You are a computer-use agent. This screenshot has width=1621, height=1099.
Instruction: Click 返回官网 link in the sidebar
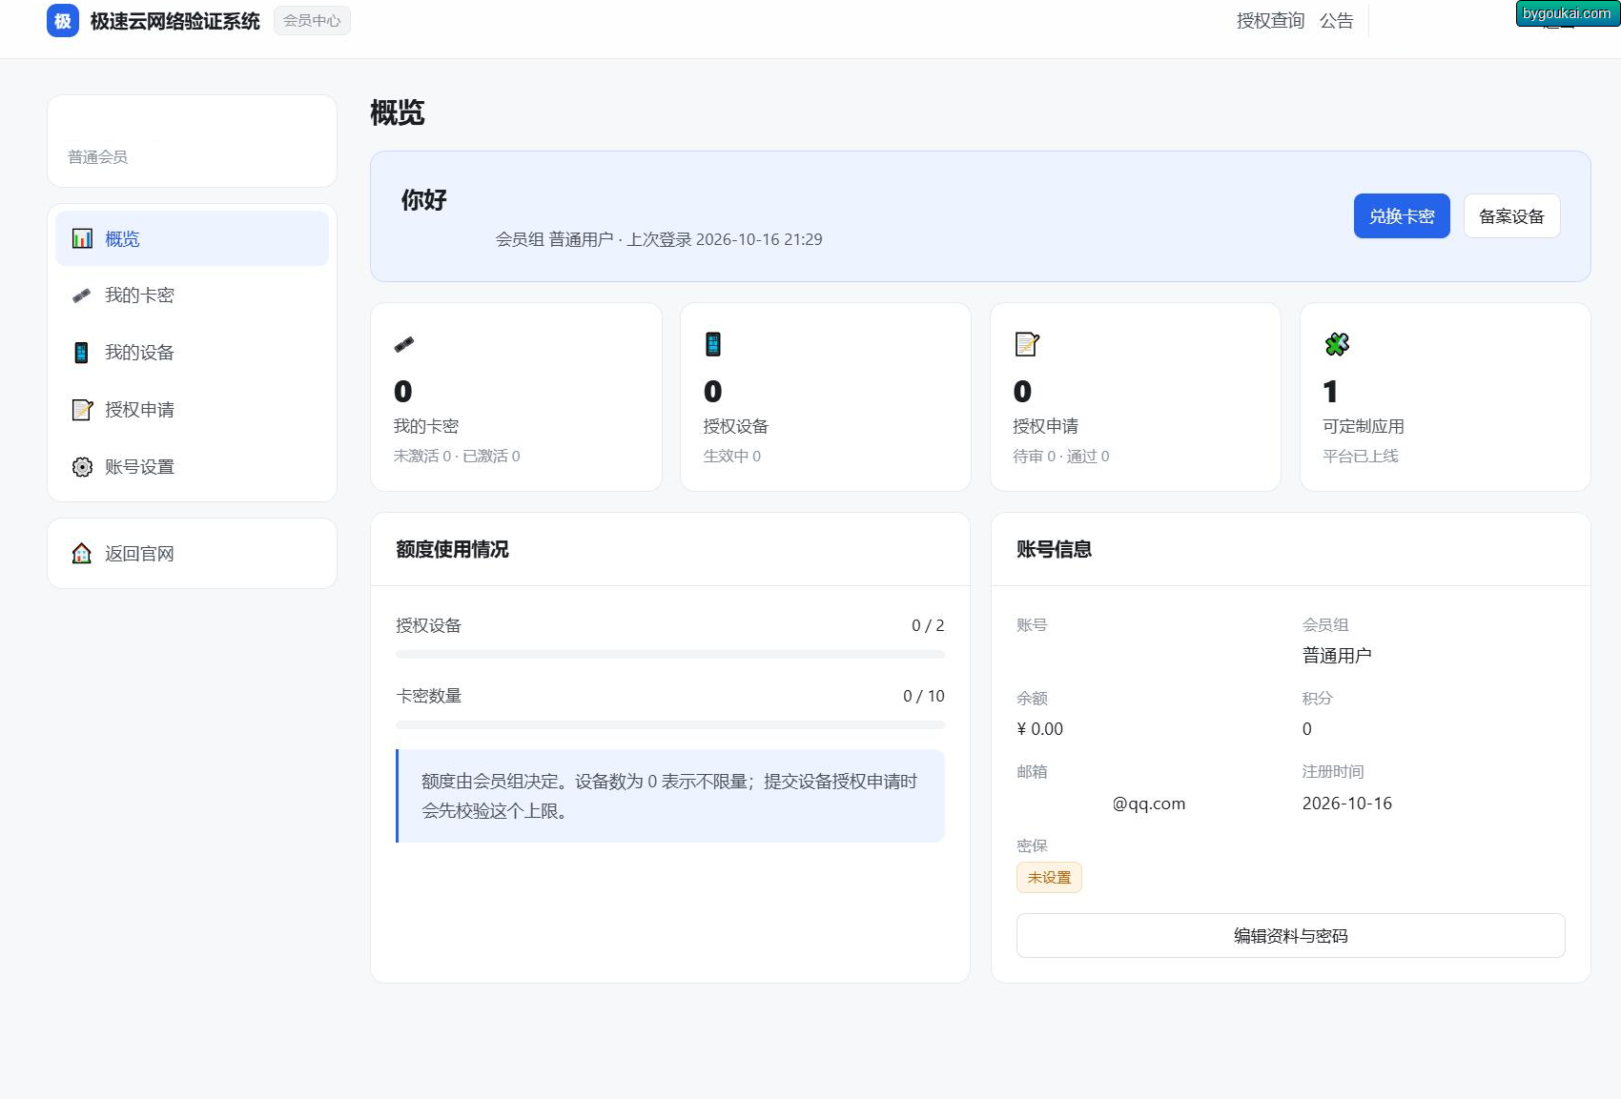point(192,554)
